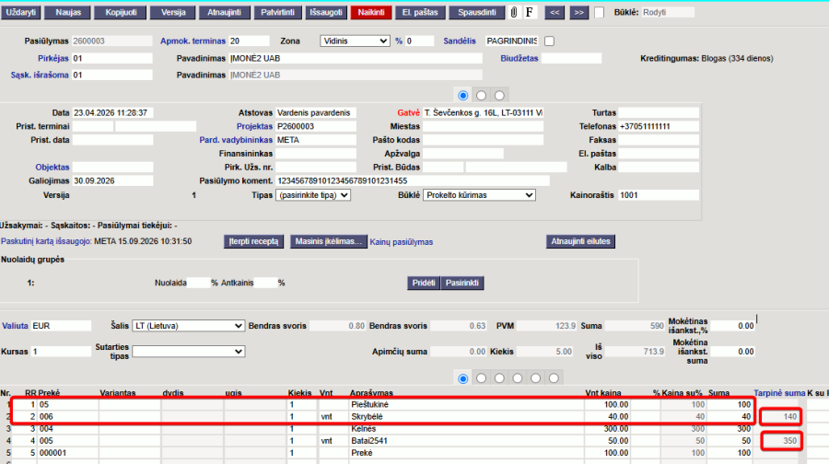
Task: Go to next record with >> button
Action: 579,12
